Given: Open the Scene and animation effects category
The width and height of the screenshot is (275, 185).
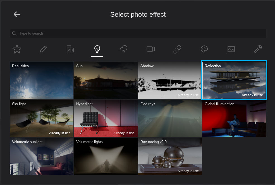Looking at the screenshot, I should (x=70, y=49).
